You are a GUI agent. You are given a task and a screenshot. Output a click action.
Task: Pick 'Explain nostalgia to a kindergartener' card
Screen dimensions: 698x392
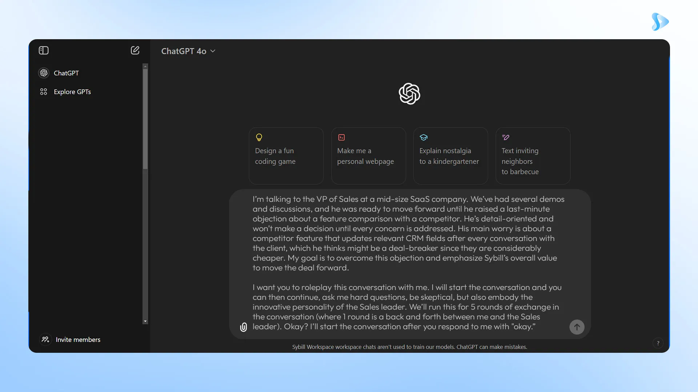pos(450,156)
